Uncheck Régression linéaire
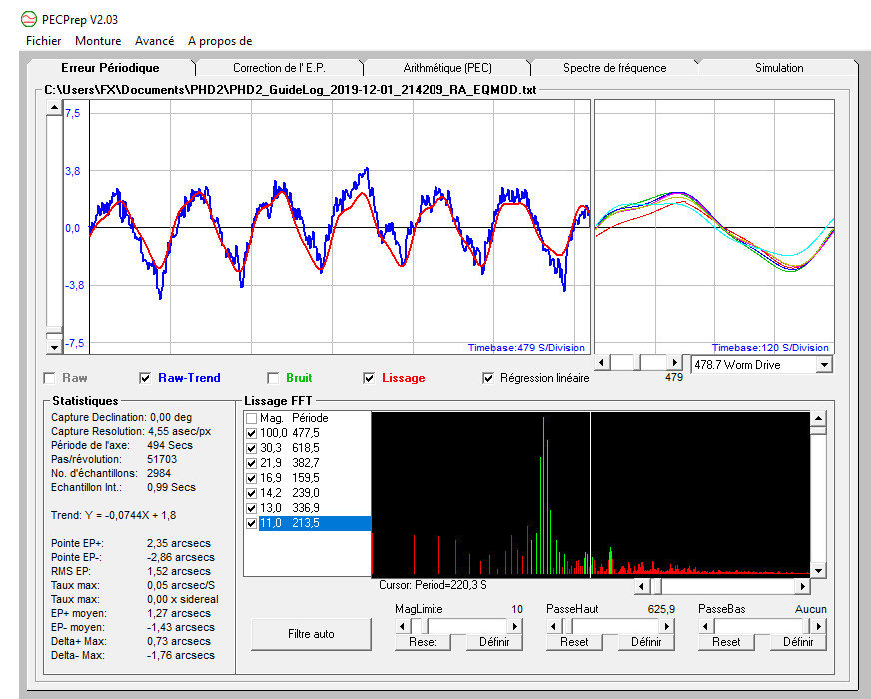This screenshot has width=871, height=699. 488,378
